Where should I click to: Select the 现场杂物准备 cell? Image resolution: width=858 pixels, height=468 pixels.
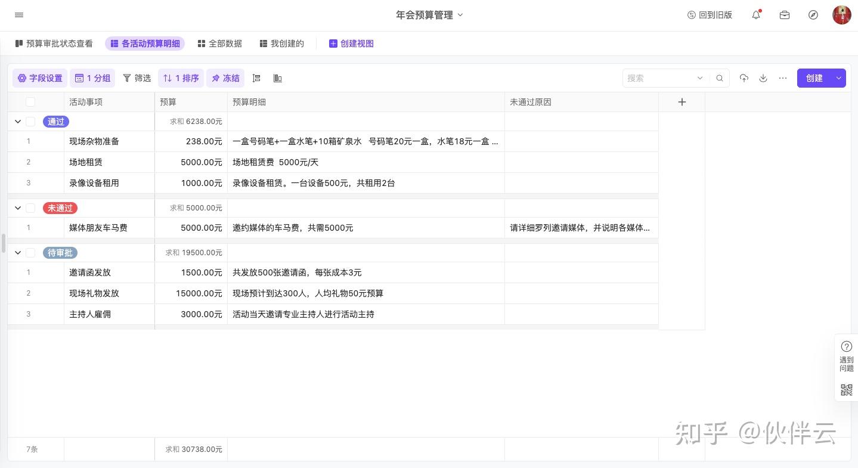tap(109, 141)
